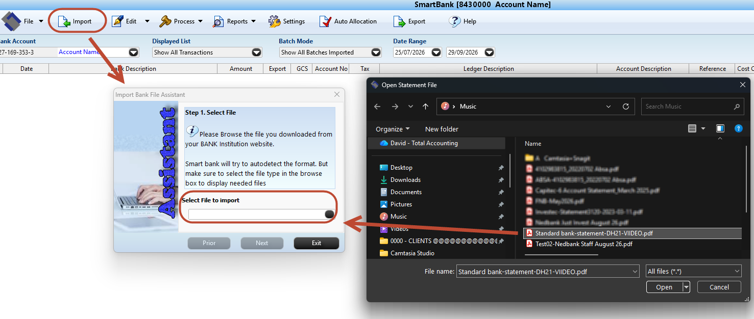The width and height of the screenshot is (754, 319).
Task: Open the Edit menu in SmartBank
Action: (131, 21)
